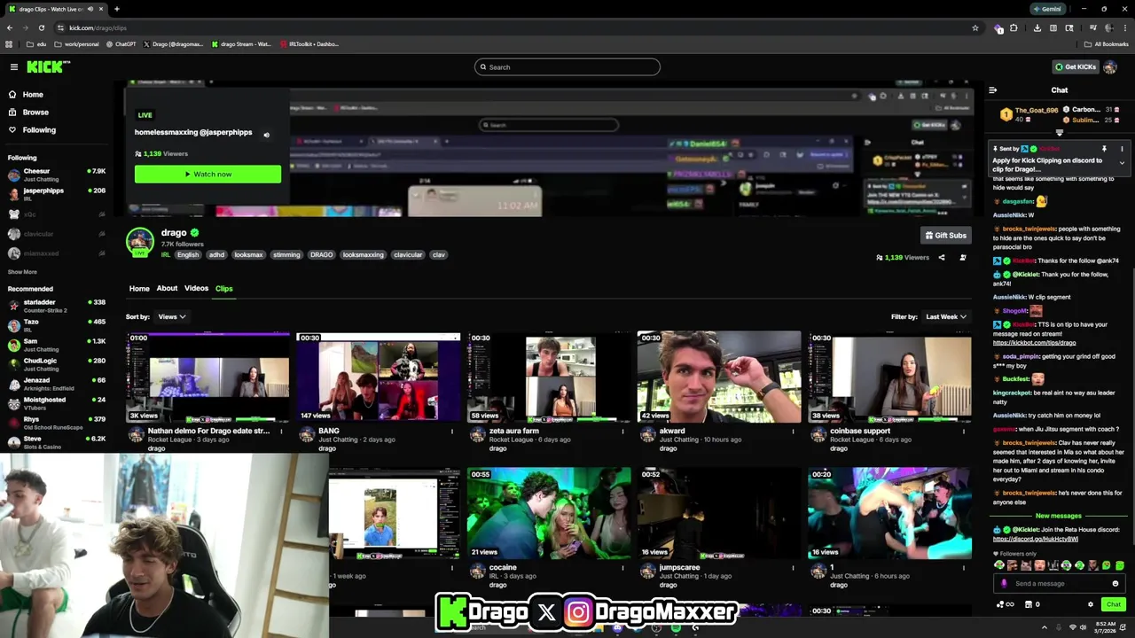Open options menu on pinned chat message
This screenshot has height=638, width=1135.
(1122, 149)
